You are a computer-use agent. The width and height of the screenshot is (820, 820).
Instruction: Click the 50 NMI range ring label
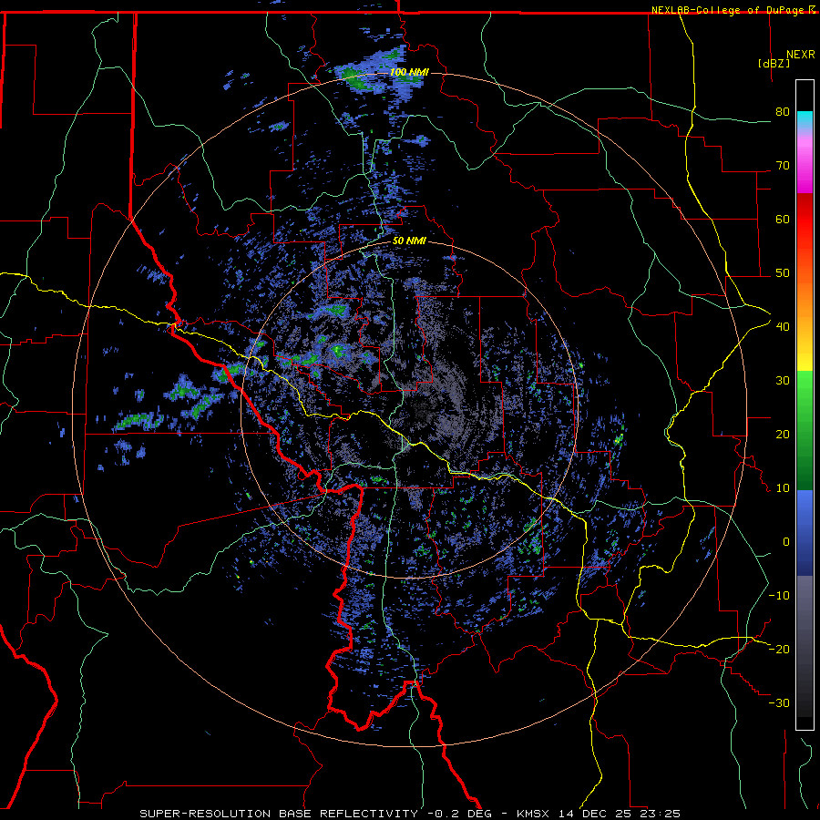409,241
